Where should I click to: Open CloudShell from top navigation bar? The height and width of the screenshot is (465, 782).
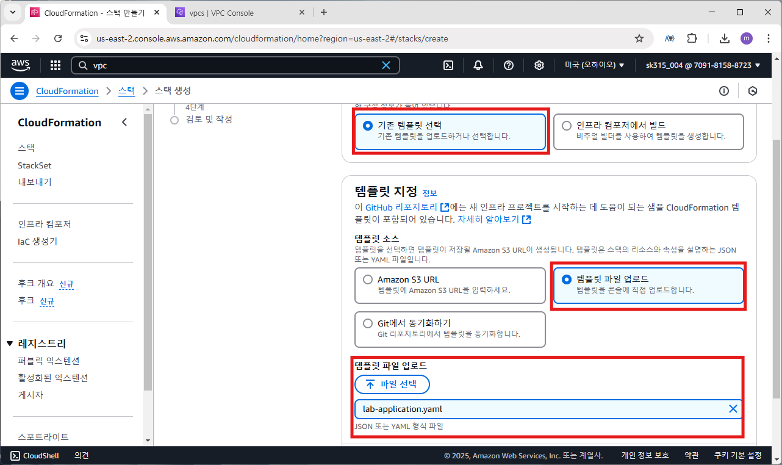point(448,65)
